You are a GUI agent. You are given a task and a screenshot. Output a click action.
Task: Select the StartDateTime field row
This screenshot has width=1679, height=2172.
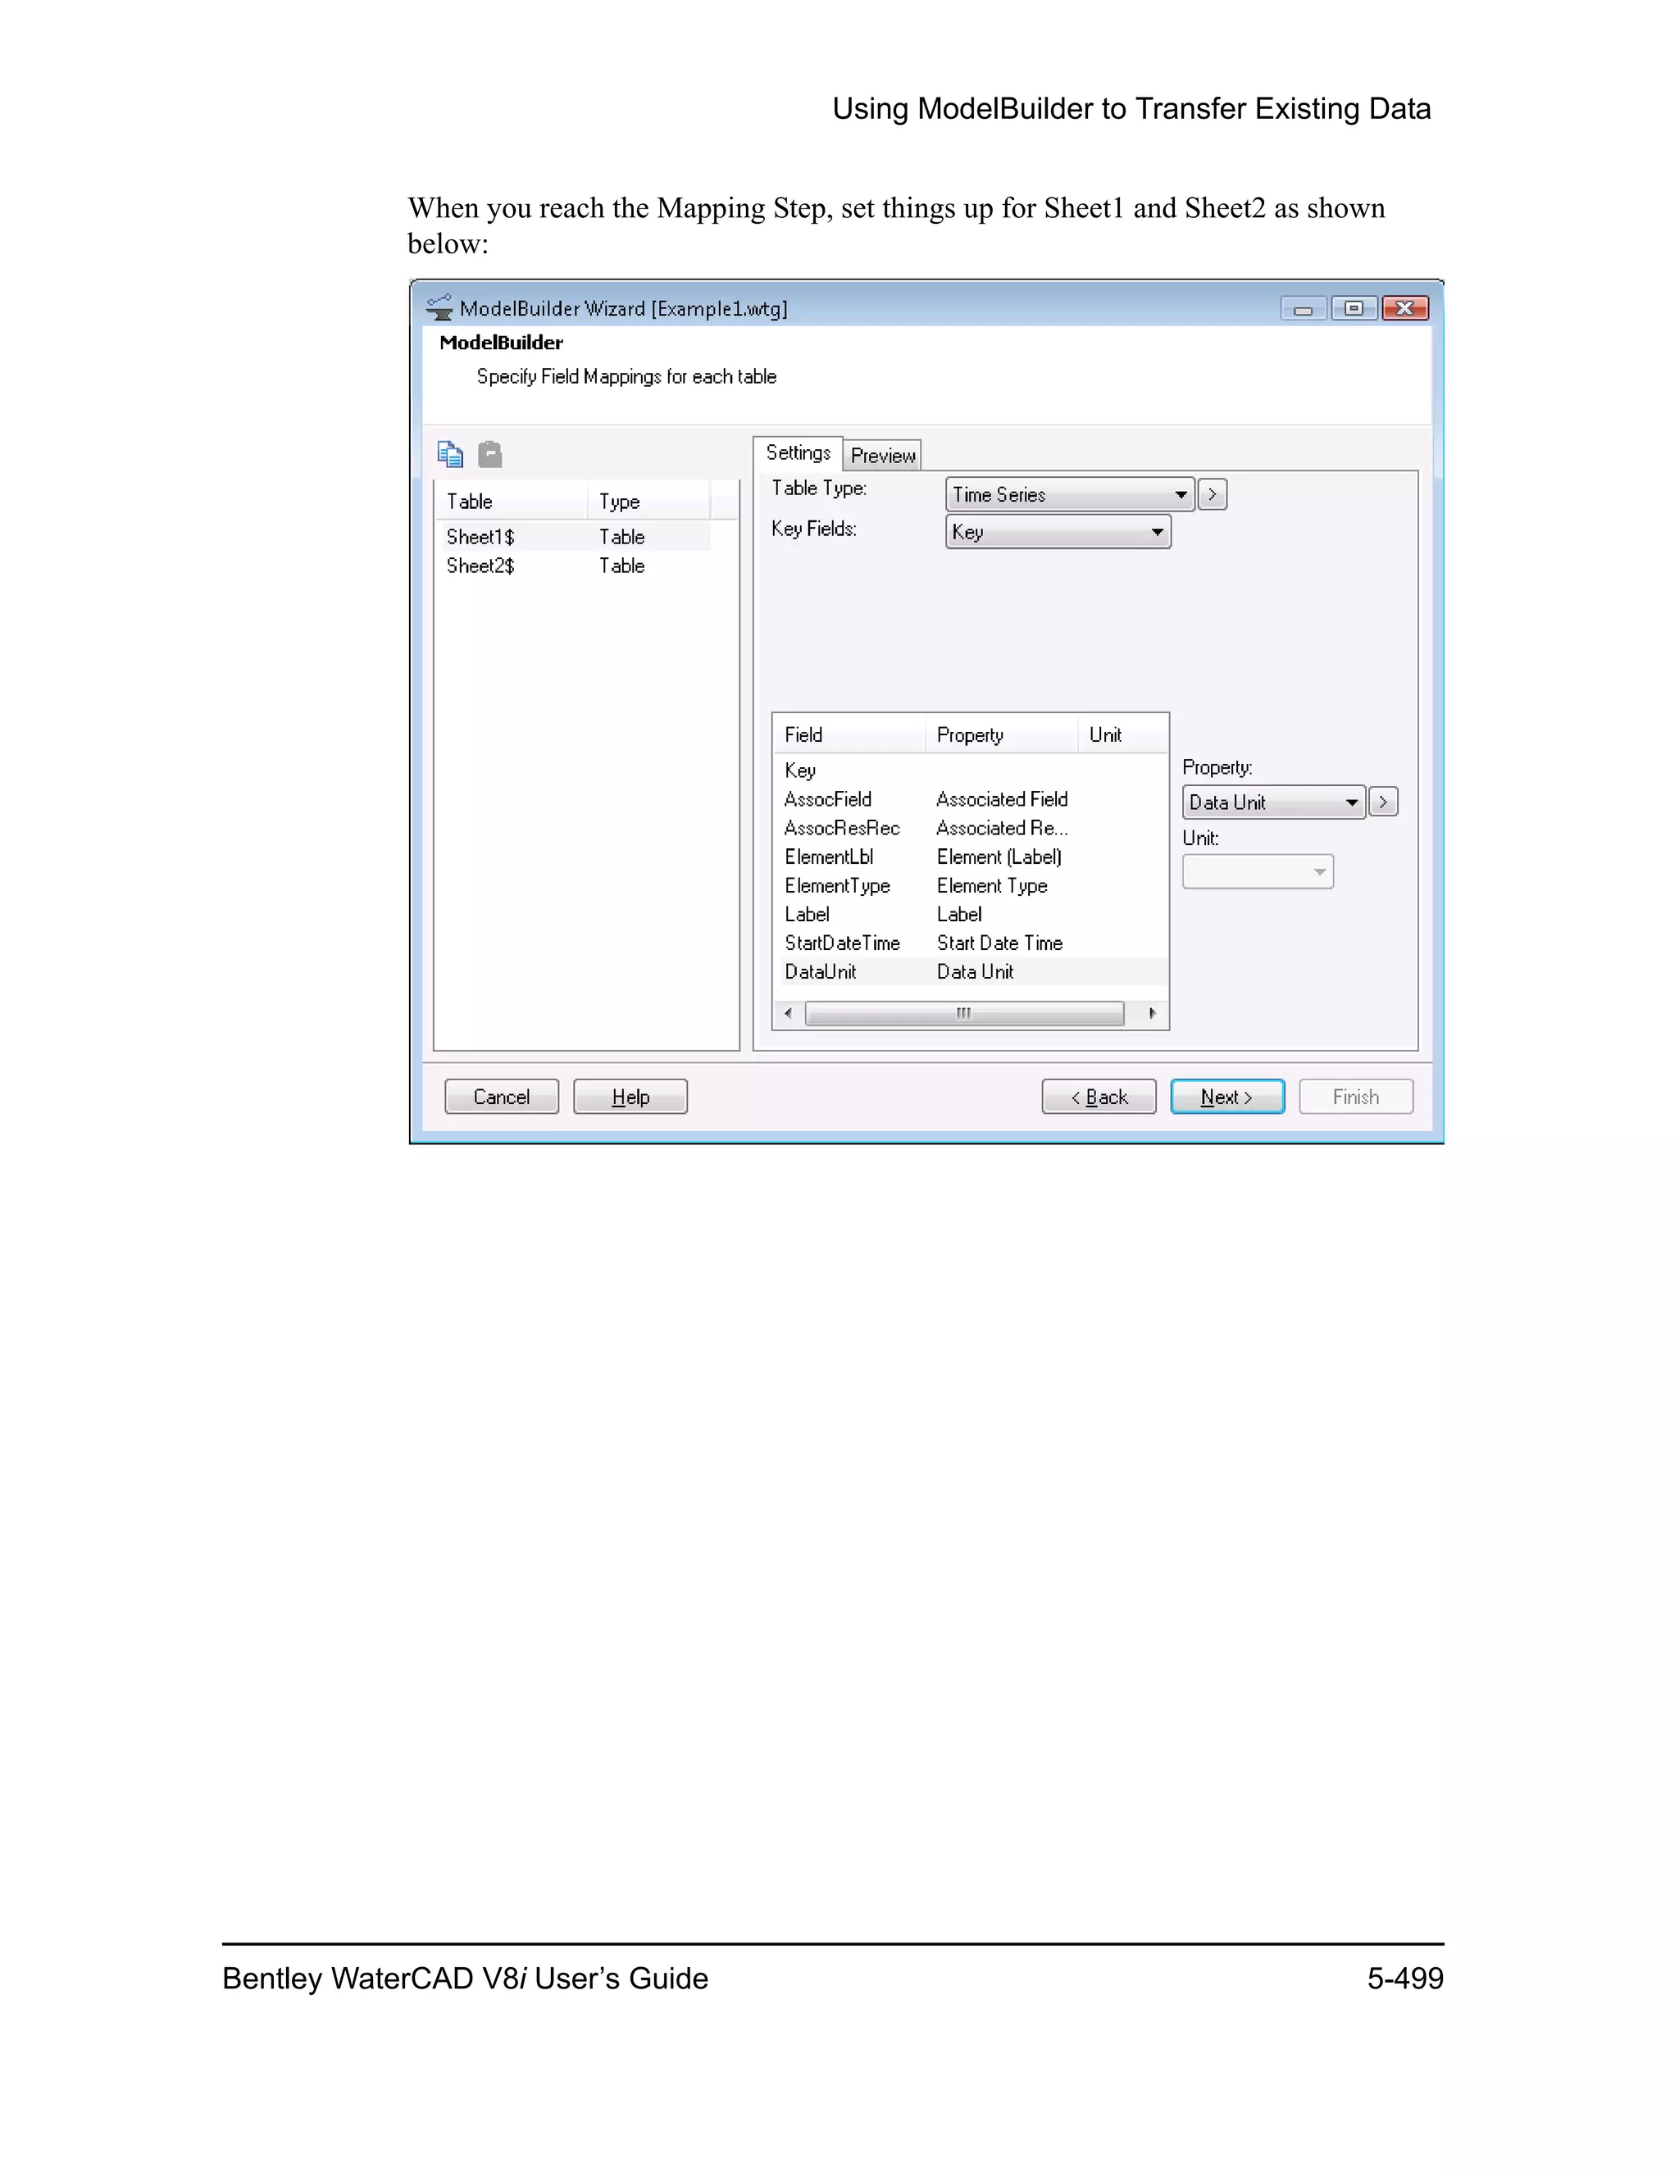pos(970,943)
